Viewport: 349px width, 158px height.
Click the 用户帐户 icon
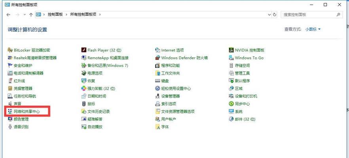point(157,119)
